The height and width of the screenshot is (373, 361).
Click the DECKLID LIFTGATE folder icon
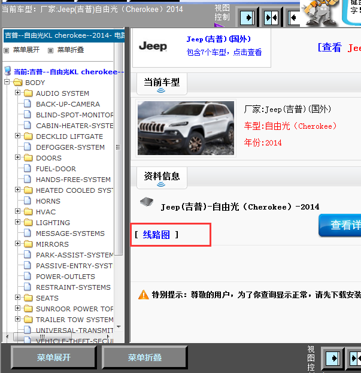tap(28, 136)
